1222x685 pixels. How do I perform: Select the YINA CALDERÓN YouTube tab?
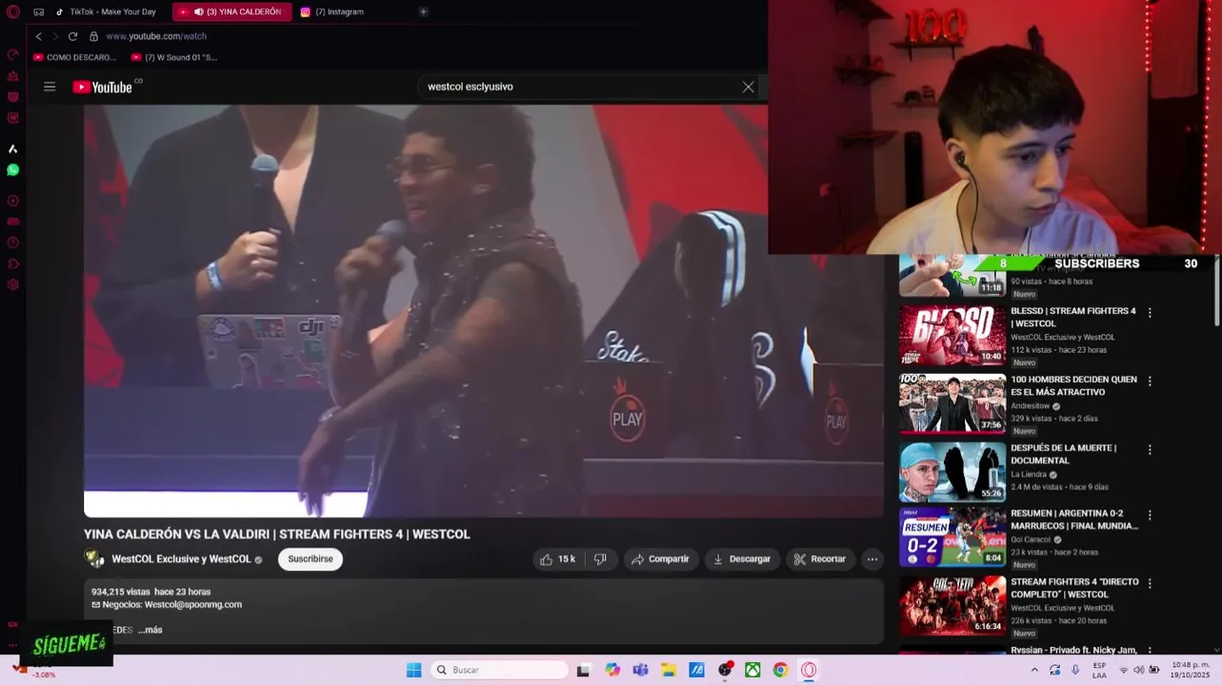(x=231, y=12)
